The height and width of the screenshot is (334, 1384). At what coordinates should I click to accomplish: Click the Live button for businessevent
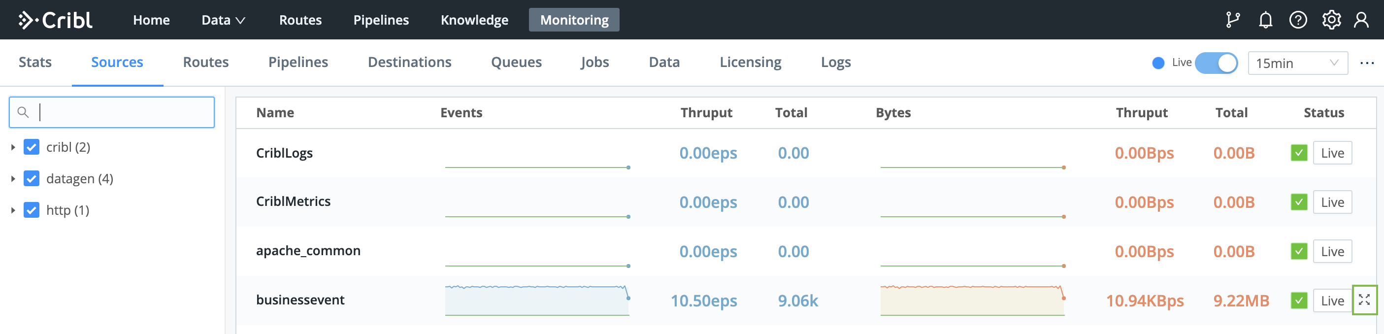[1332, 301]
